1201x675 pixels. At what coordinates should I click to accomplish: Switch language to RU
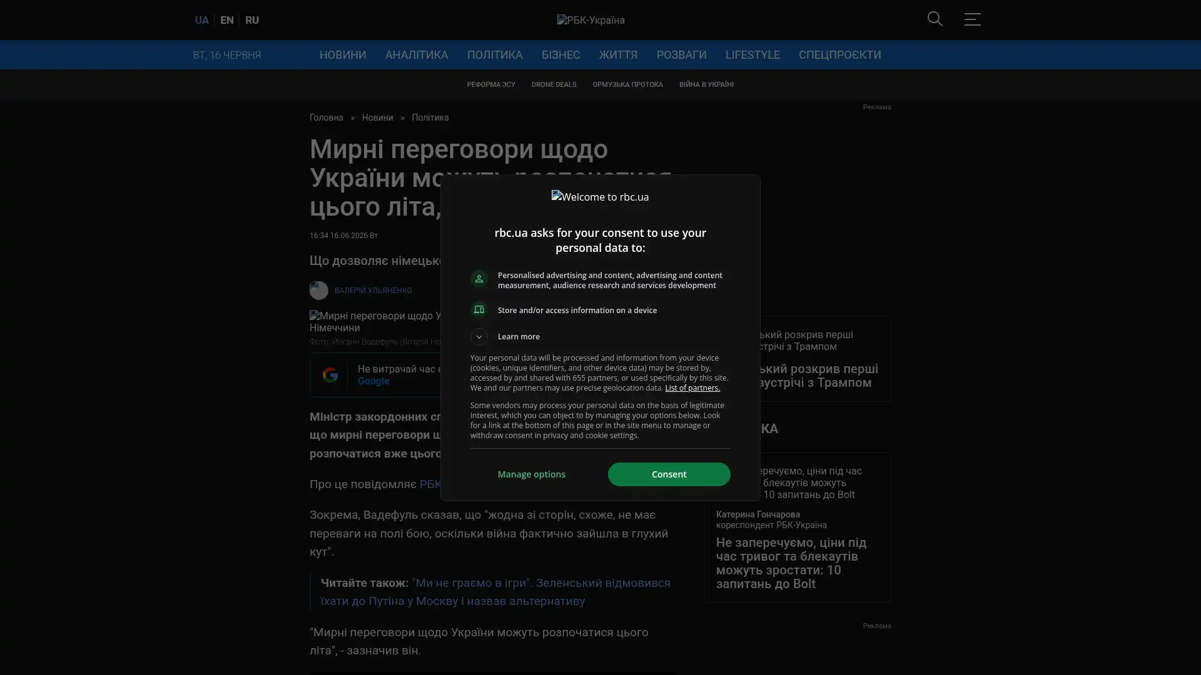click(252, 20)
